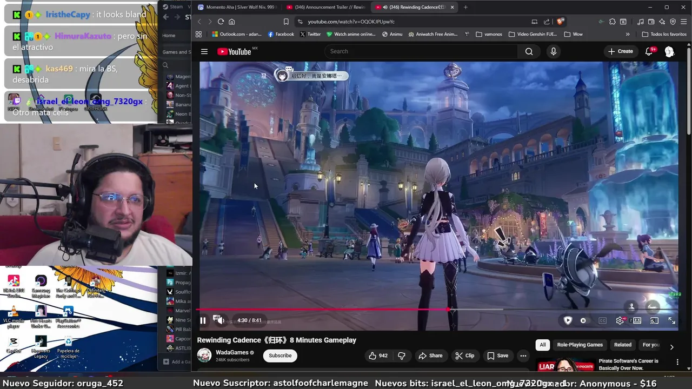
Task: Show more filter chips with the right arrow
Action: coord(671,347)
